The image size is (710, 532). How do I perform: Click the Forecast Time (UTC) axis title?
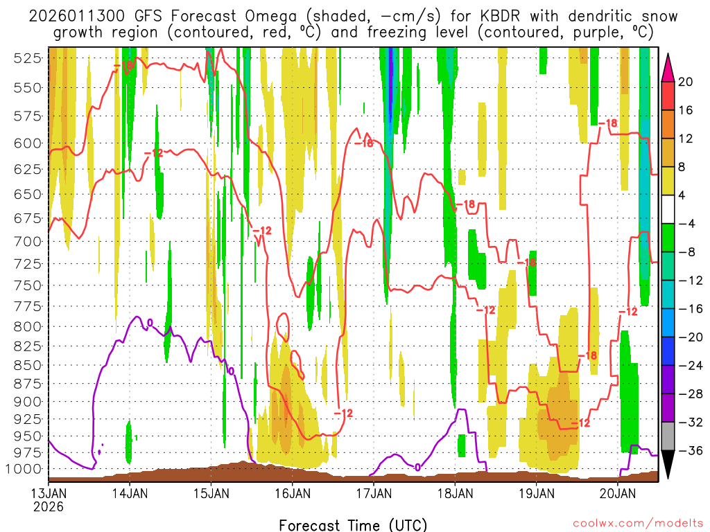(353, 525)
